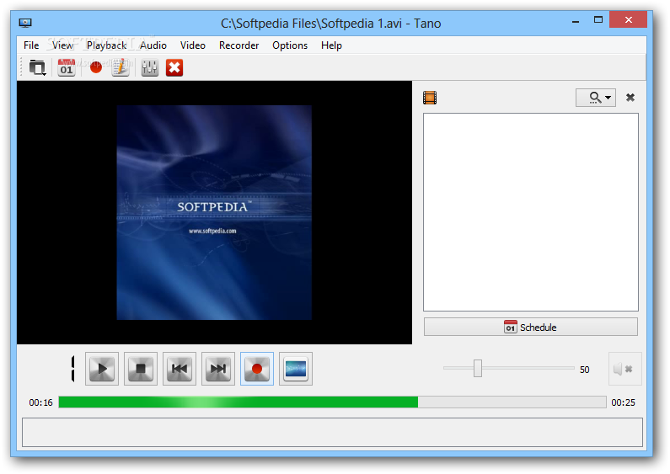Close the playlist panel with the X
This screenshot has width=670, height=474.
pos(630,98)
